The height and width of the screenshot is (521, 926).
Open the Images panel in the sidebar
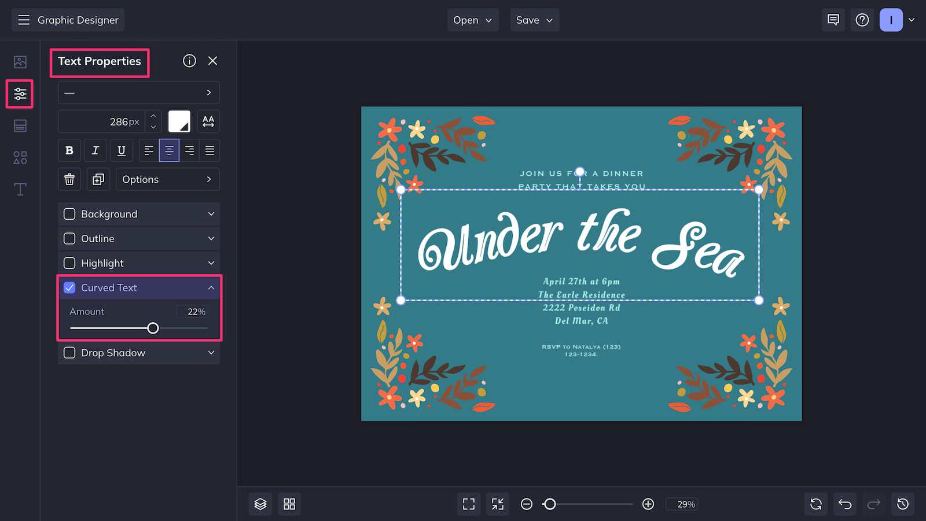pyautogui.click(x=20, y=61)
